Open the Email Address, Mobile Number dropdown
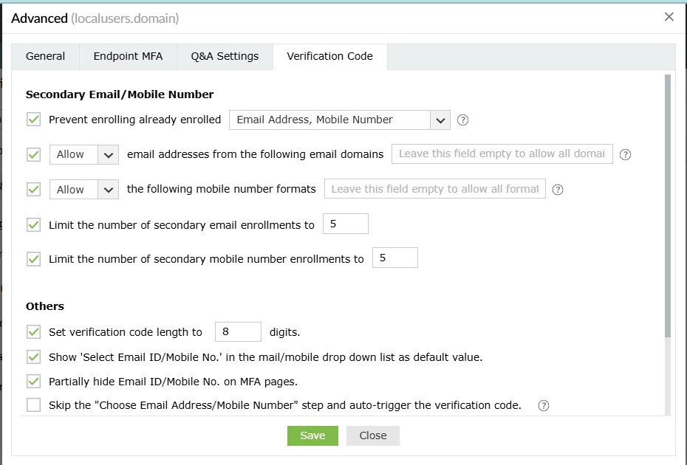Image resolution: width=687 pixels, height=465 pixels. click(339, 120)
